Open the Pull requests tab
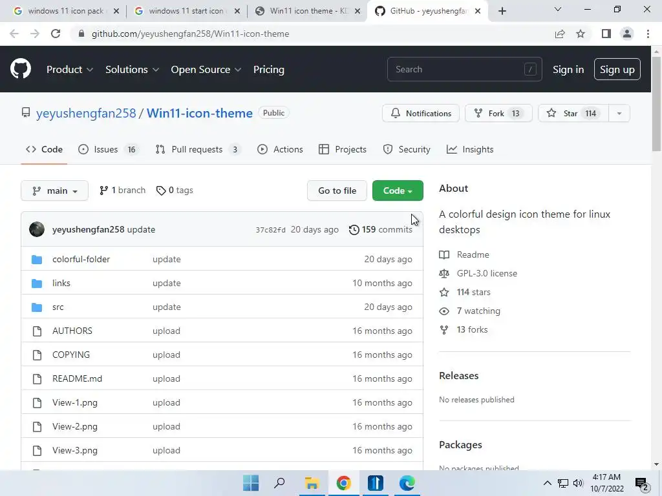This screenshot has height=496, width=662. [198, 149]
